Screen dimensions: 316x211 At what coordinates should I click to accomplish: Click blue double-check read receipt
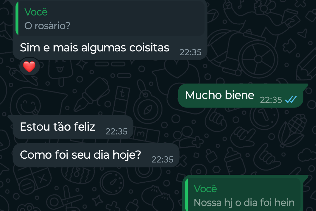point(291,100)
